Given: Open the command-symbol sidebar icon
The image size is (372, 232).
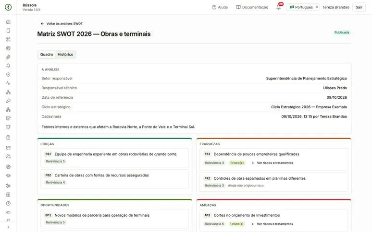Looking at the screenshot, I should point(8,39).
